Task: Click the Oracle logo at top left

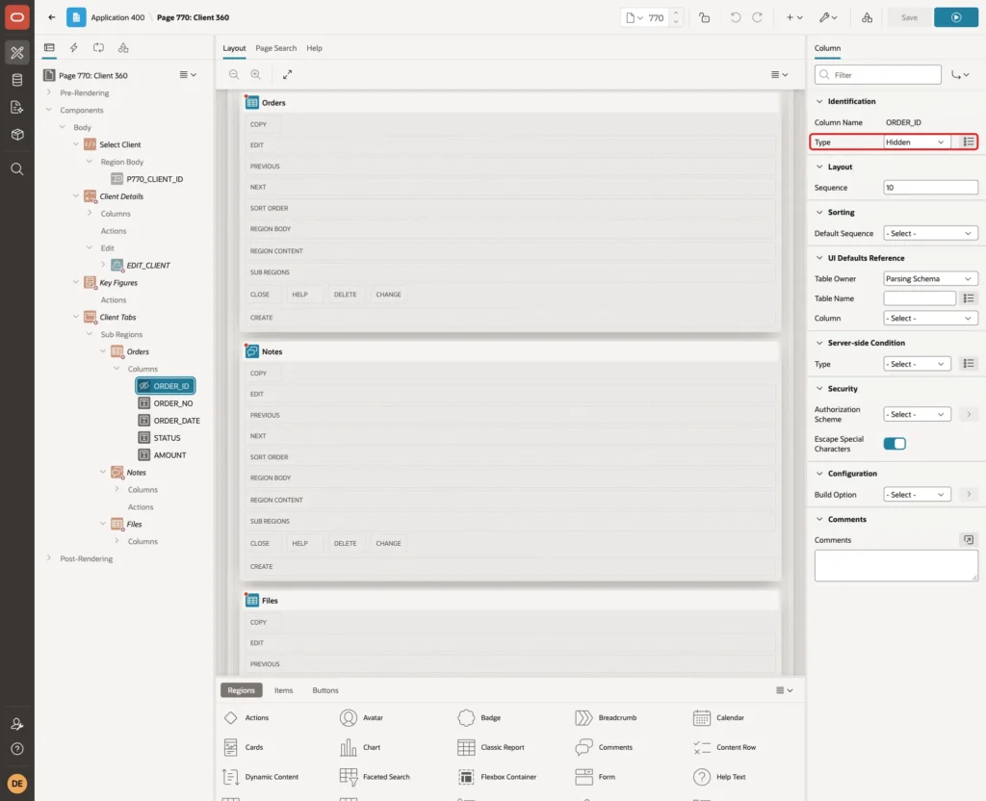Action: point(17,17)
